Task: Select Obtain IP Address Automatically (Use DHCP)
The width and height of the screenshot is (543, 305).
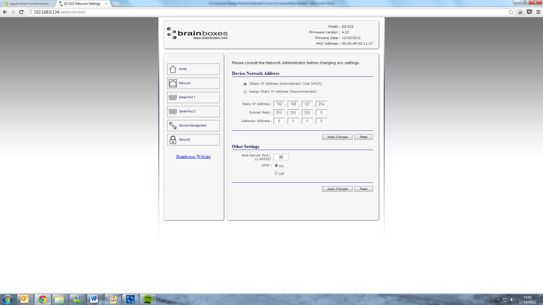Action: click(245, 84)
